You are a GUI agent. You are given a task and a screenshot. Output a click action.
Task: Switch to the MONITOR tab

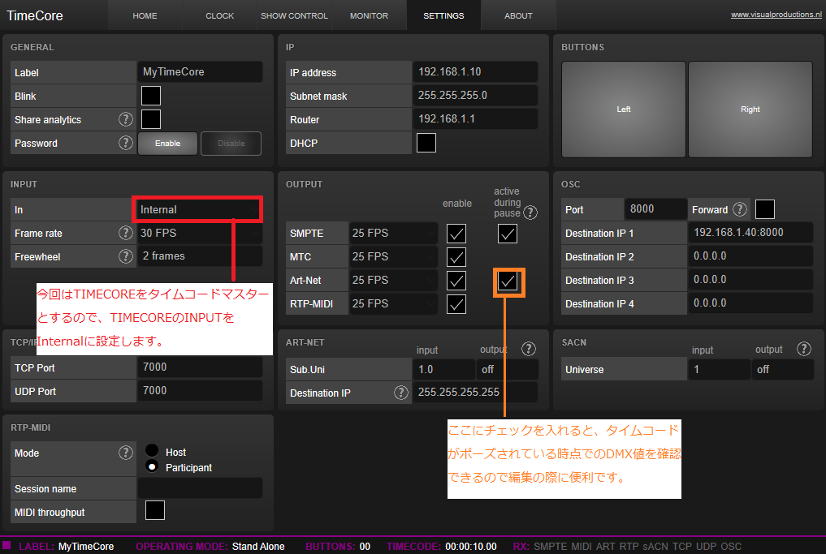click(x=370, y=15)
